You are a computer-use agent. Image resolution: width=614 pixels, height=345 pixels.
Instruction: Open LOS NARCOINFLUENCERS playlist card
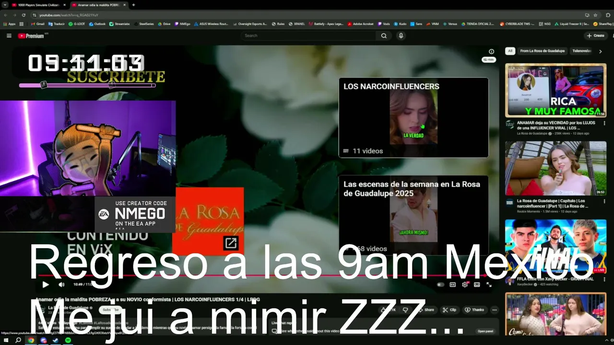pos(413,118)
